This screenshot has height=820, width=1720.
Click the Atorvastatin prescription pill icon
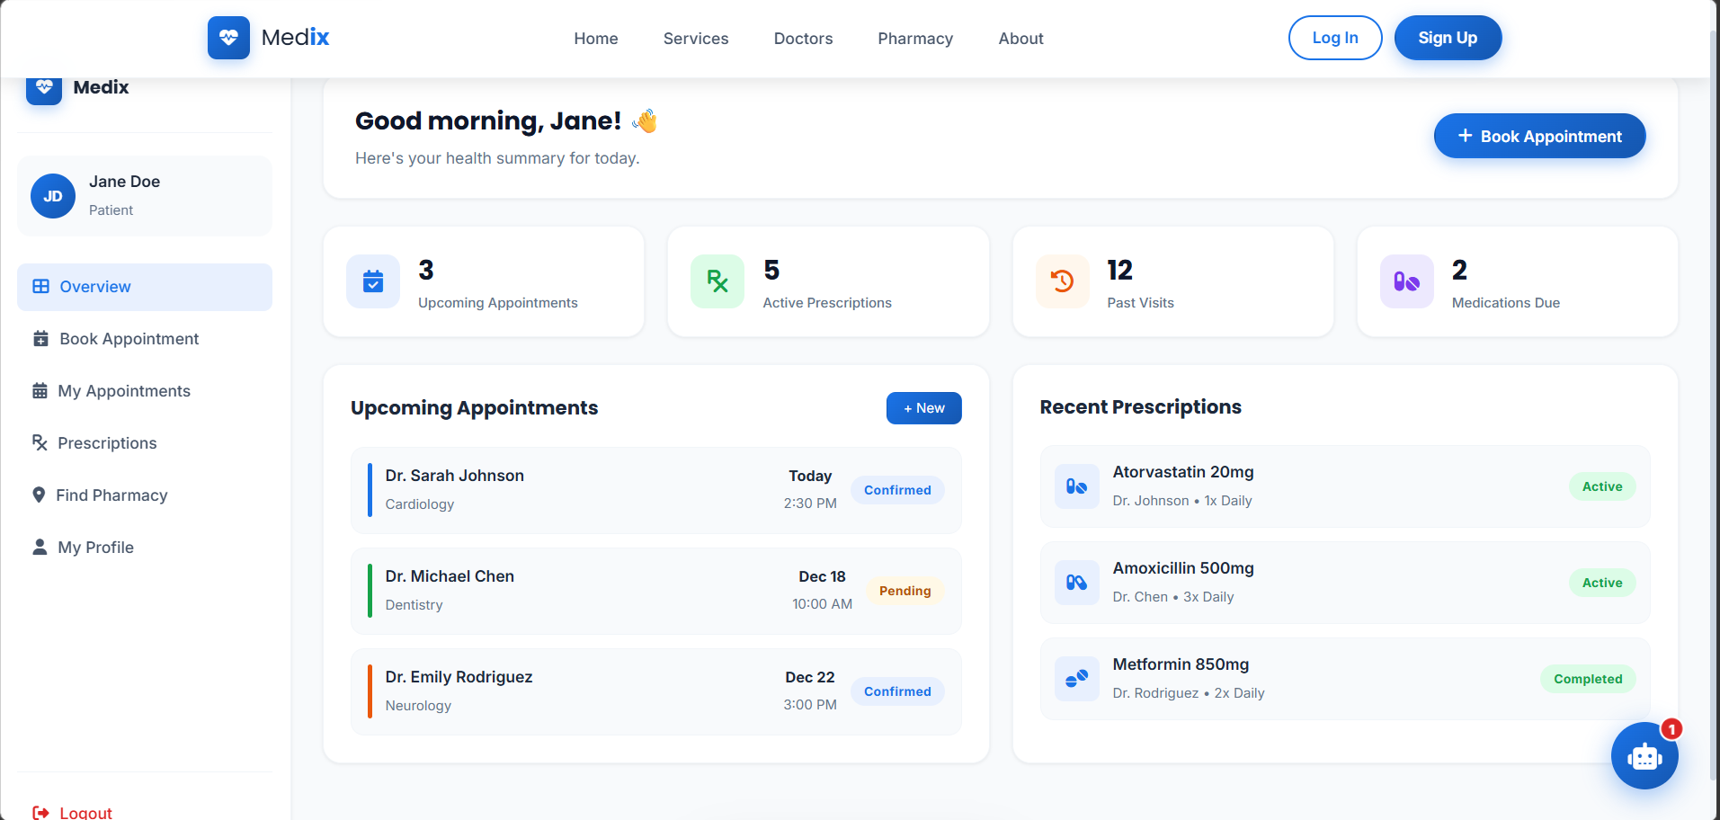click(1076, 486)
